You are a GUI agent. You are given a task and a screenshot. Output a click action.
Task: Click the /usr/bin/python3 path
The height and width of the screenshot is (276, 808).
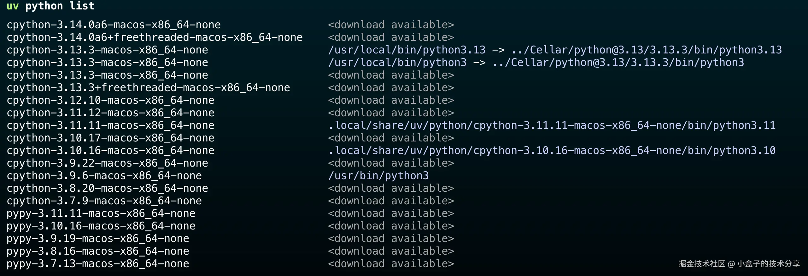[378, 176]
